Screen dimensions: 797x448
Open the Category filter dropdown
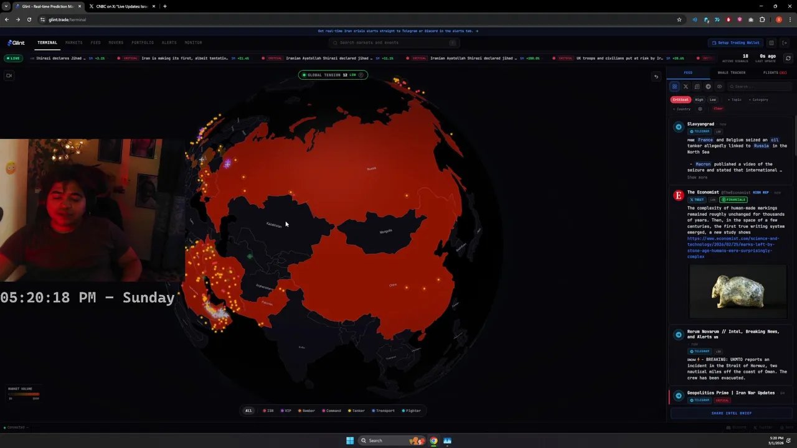coord(758,100)
